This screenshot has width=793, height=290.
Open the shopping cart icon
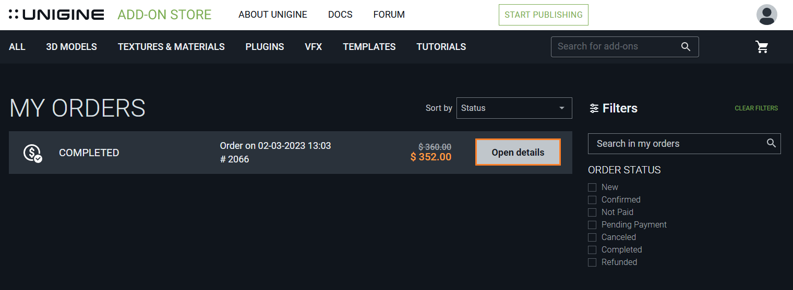coord(762,47)
